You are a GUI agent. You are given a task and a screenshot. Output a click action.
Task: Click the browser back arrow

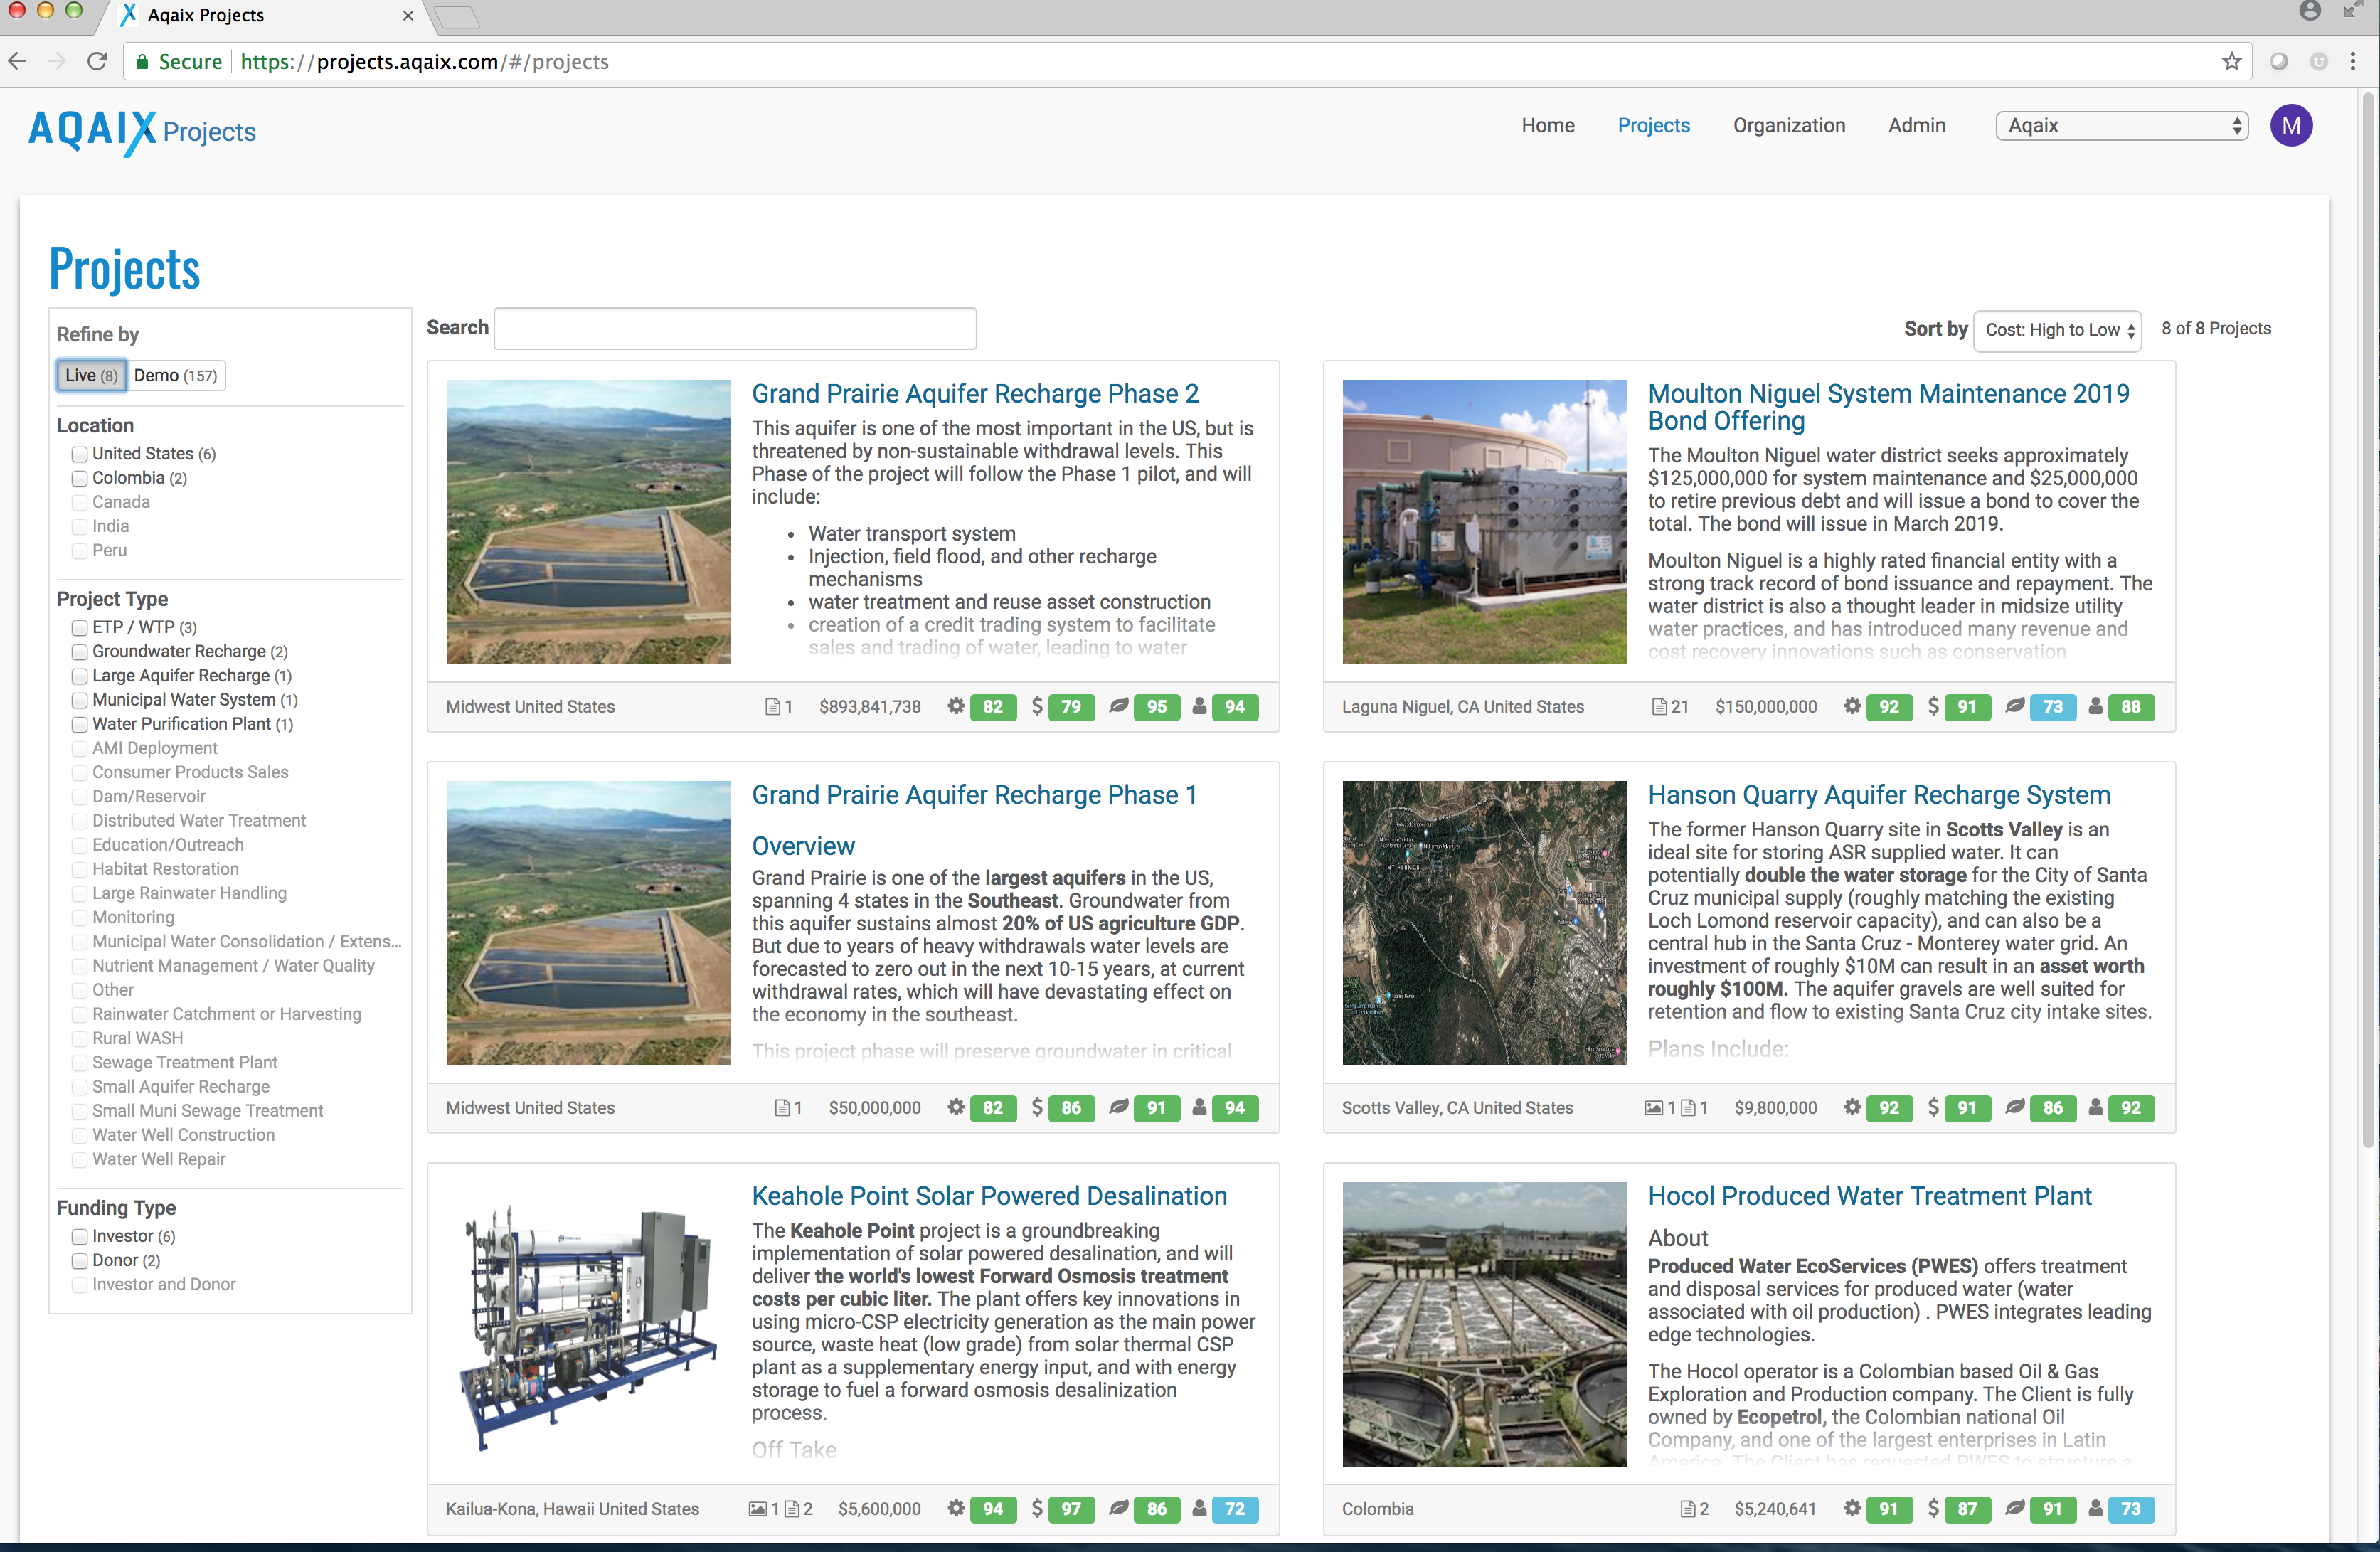17,62
